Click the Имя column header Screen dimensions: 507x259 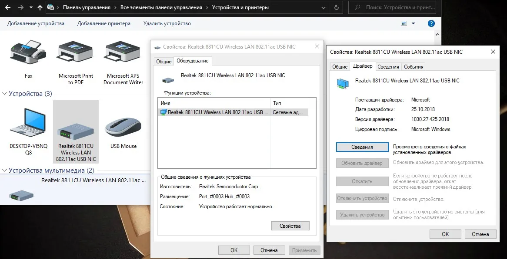point(214,103)
